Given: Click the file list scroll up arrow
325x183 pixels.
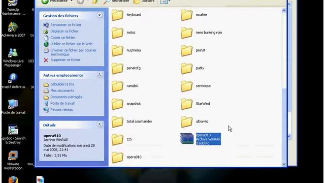Looking at the screenshot, I should 284,11.
